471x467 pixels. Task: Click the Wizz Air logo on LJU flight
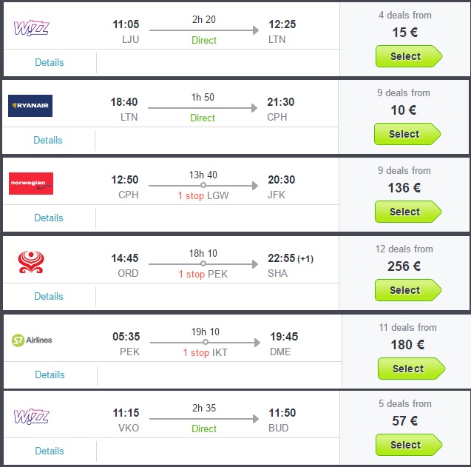pyautogui.click(x=31, y=29)
